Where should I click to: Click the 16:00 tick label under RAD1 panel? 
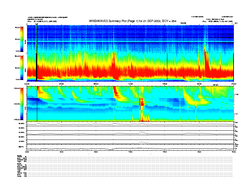click(165, 84)
